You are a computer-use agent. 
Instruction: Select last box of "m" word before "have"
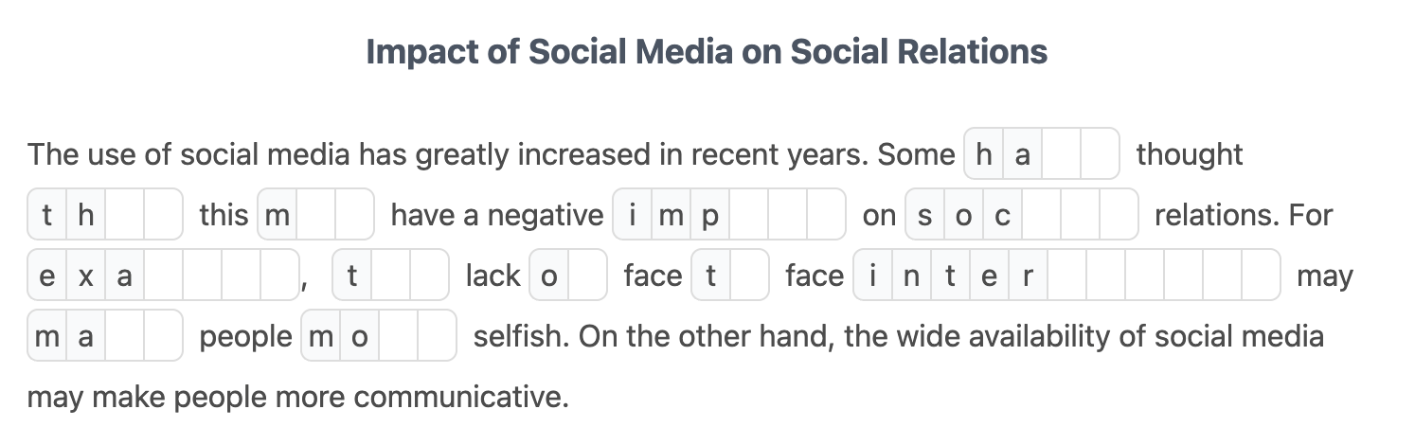[355, 215]
